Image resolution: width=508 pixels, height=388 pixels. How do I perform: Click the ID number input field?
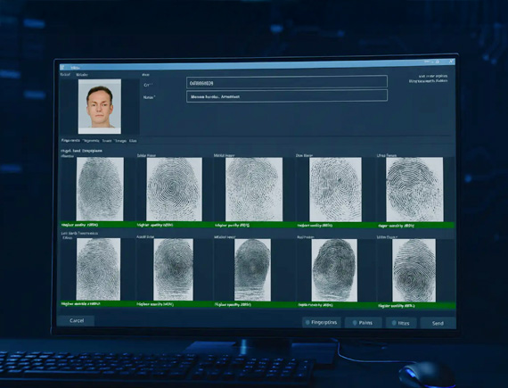click(x=287, y=82)
